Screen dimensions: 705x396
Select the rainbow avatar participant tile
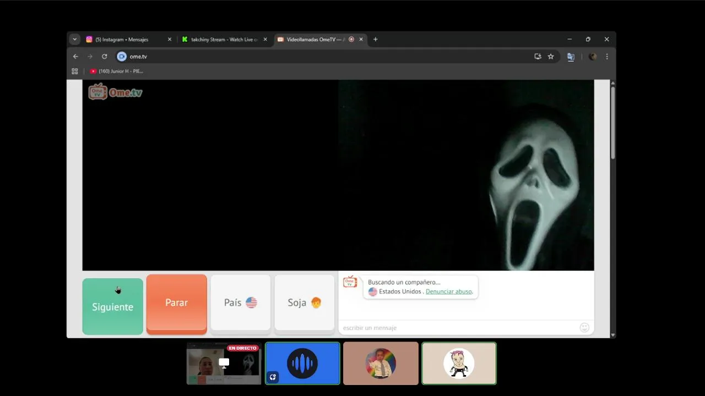click(381, 363)
